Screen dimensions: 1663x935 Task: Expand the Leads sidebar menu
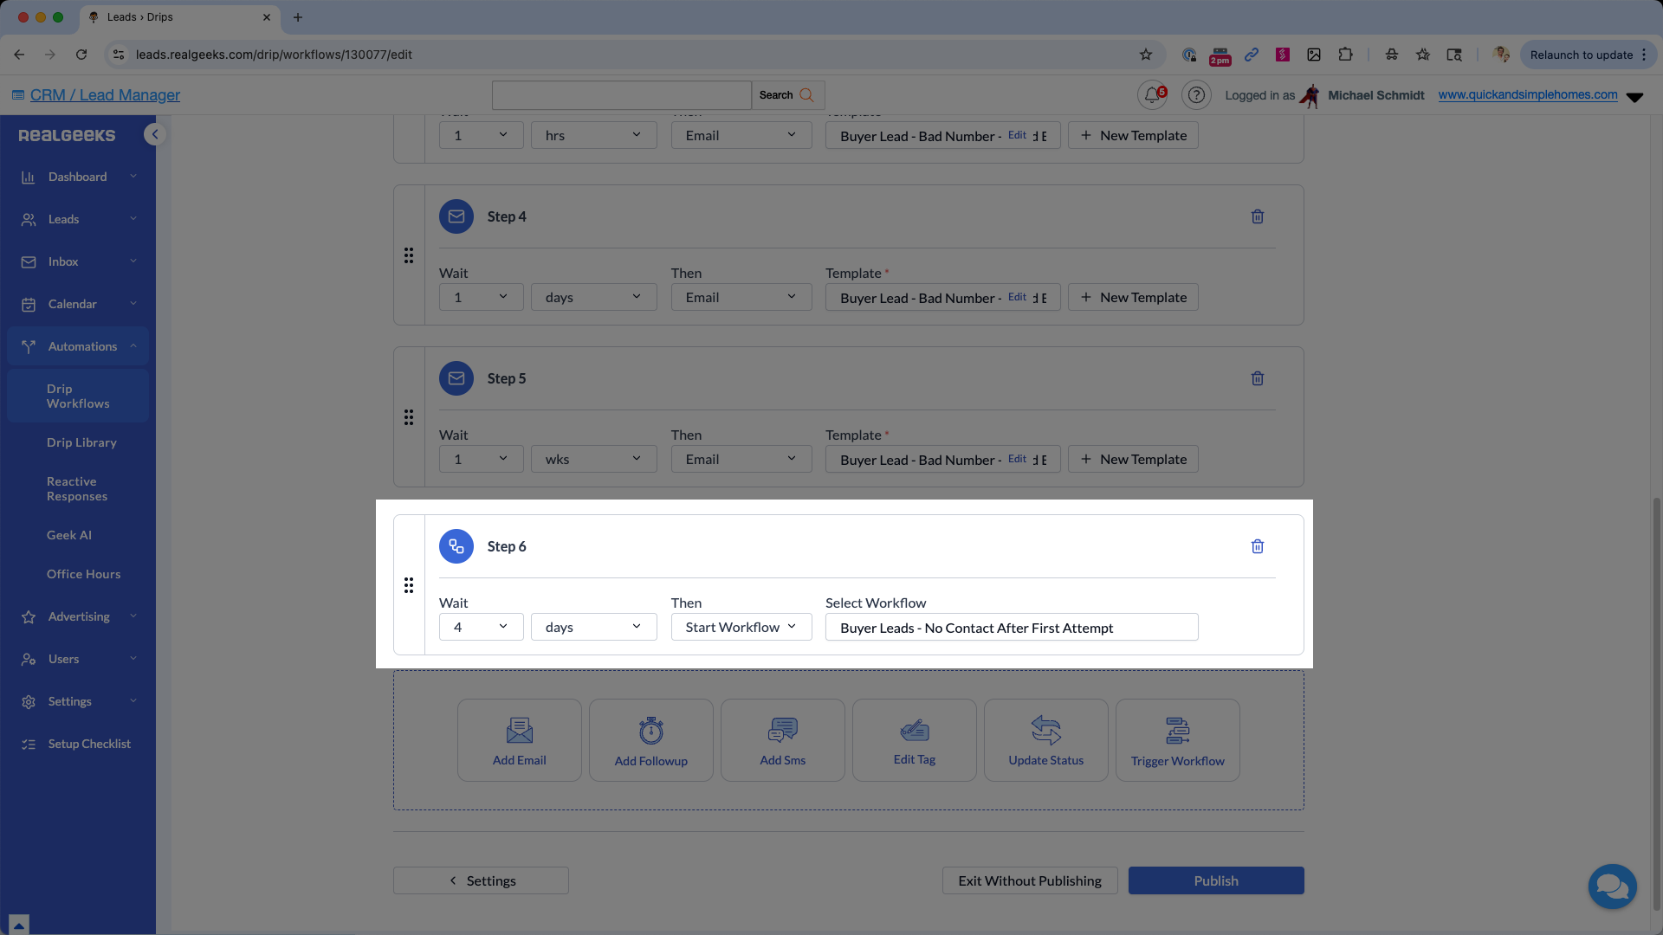tap(78, 219)
